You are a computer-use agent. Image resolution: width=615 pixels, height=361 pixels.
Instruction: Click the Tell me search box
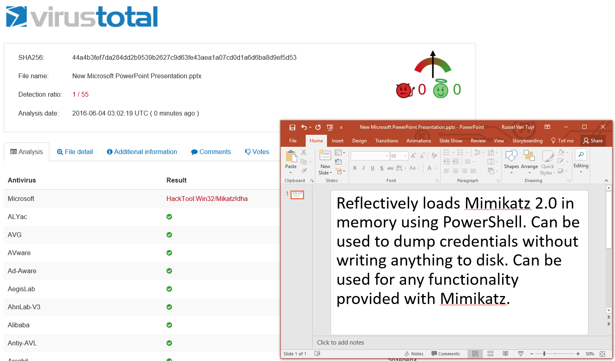click(562, 141)
